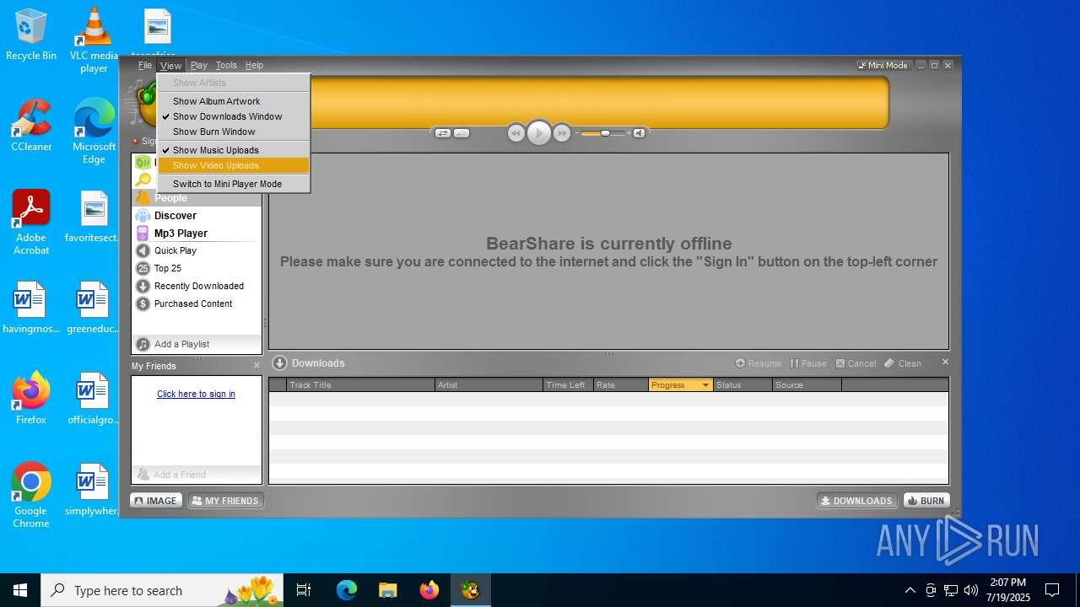This screenshot has width=1080, height=607.
Task: Open the People section in sidebar
Action: (x=197, y=198)
